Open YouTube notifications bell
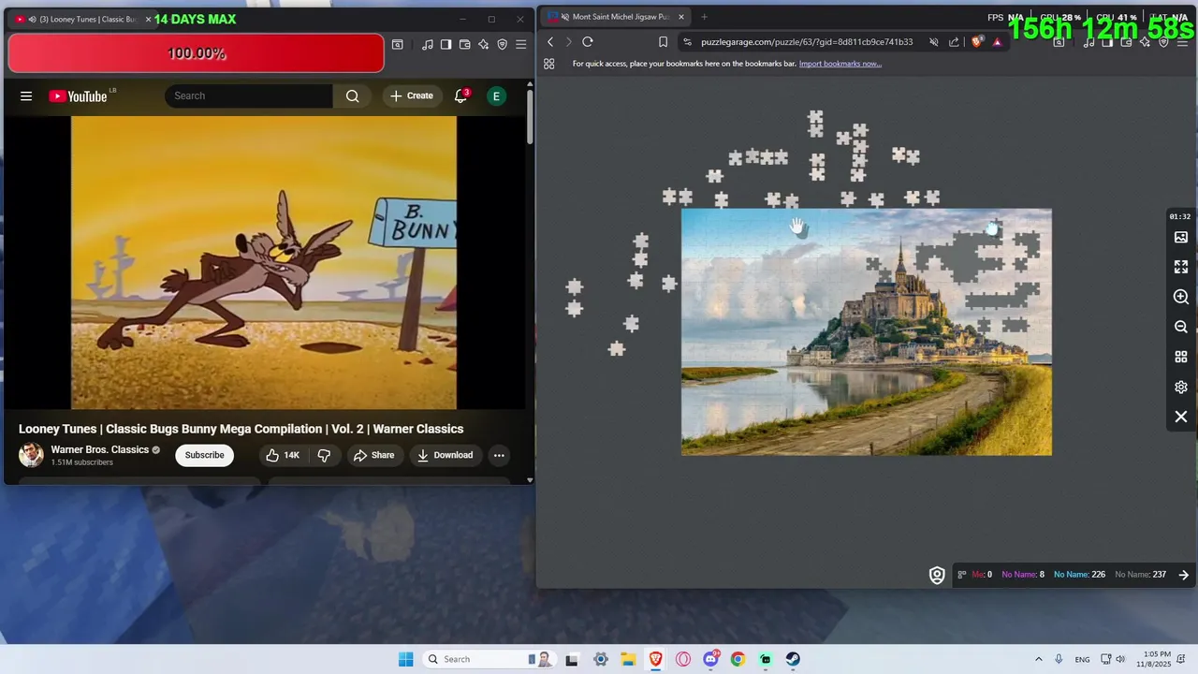The image size is (1198, 674). coord(460,95)
